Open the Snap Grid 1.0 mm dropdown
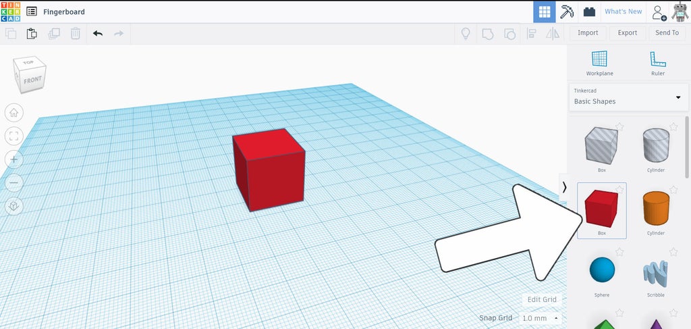Image resolution: width=691 pixels, height=329 pixels. pyautogui.click(x=540, y=318)
